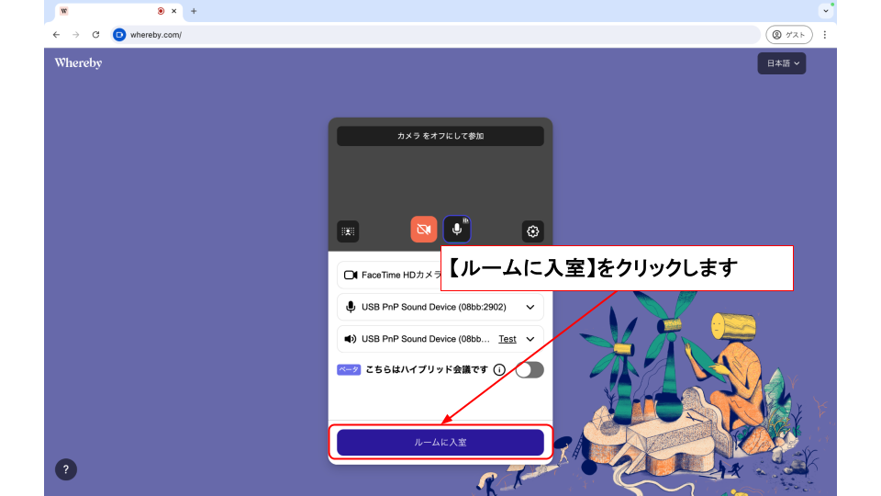Click the info icon beside hybrid meeting
The width and height of the screenshot is (881, 496).
tap(499, 369)
